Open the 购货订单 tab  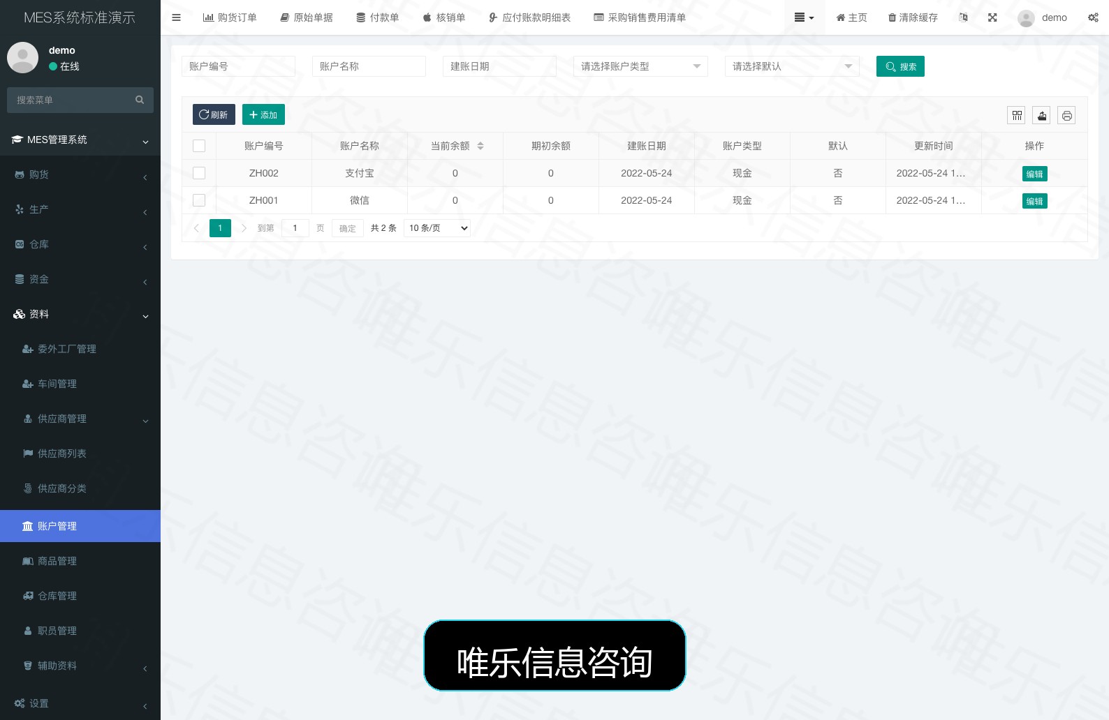[x=230, y=17]
